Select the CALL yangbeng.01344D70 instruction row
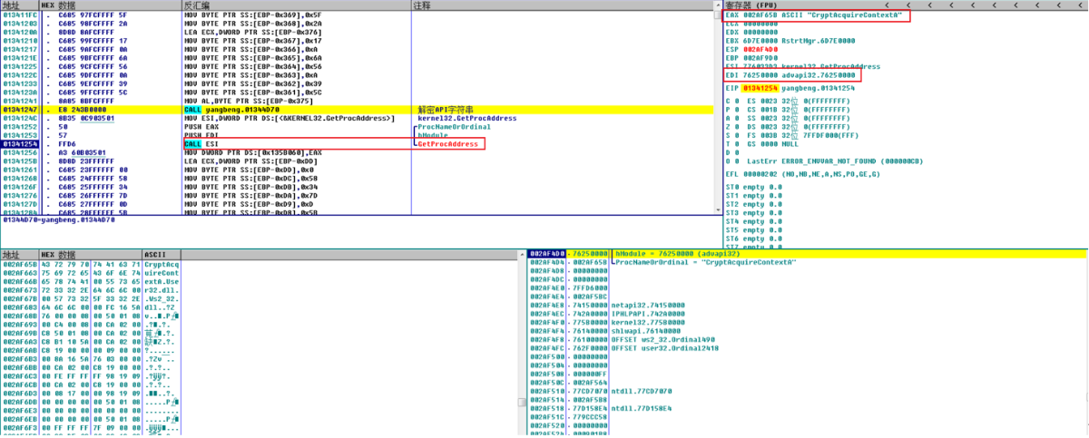 354,109
